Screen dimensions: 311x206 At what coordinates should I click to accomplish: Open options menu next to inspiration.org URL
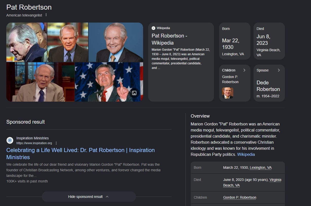[x=56, y=143]
